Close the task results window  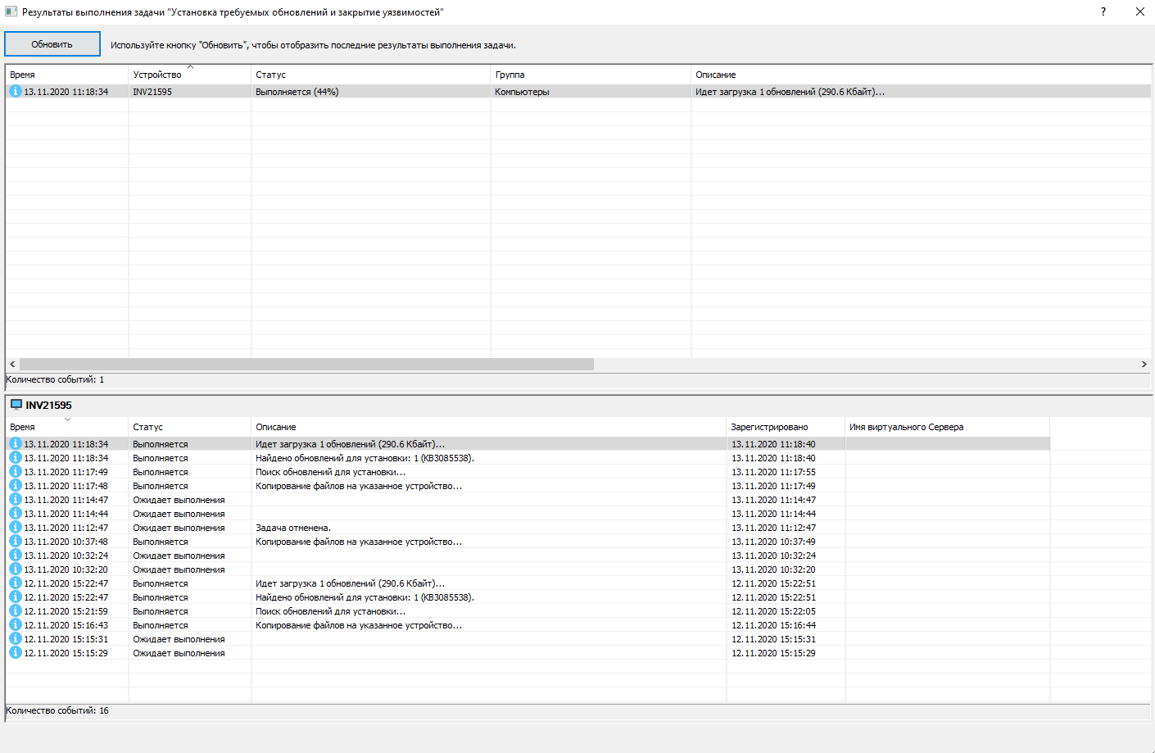click(1139, 11)
